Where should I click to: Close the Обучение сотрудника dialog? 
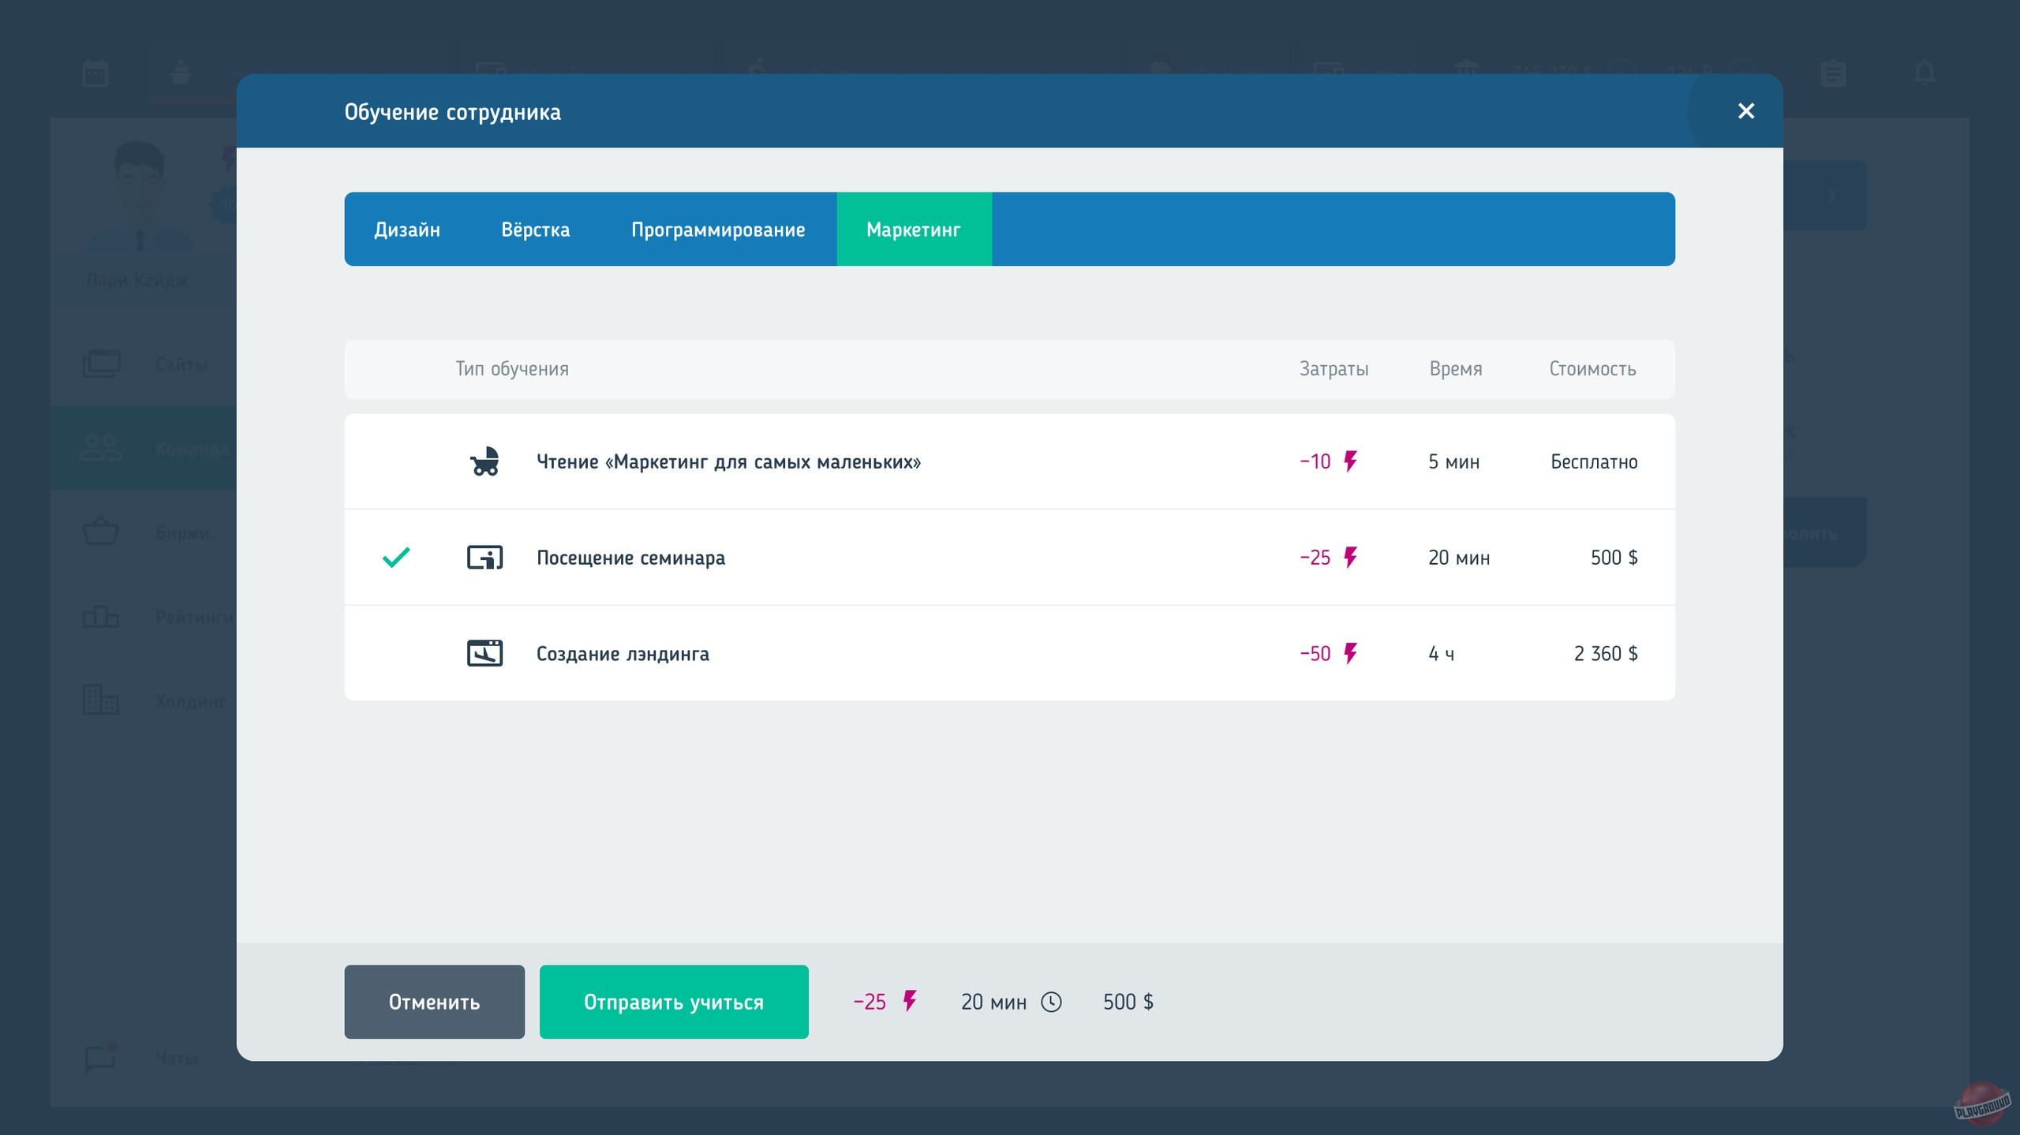coord(1745,111)
